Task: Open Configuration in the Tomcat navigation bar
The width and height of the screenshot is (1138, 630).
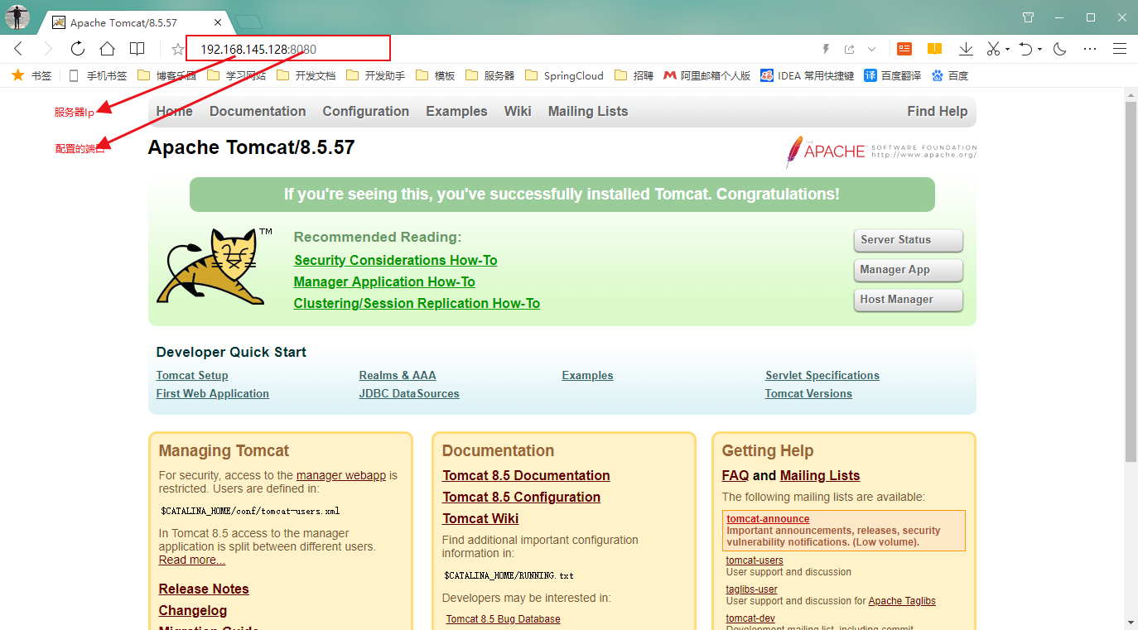Action: [x=366, y=111]
